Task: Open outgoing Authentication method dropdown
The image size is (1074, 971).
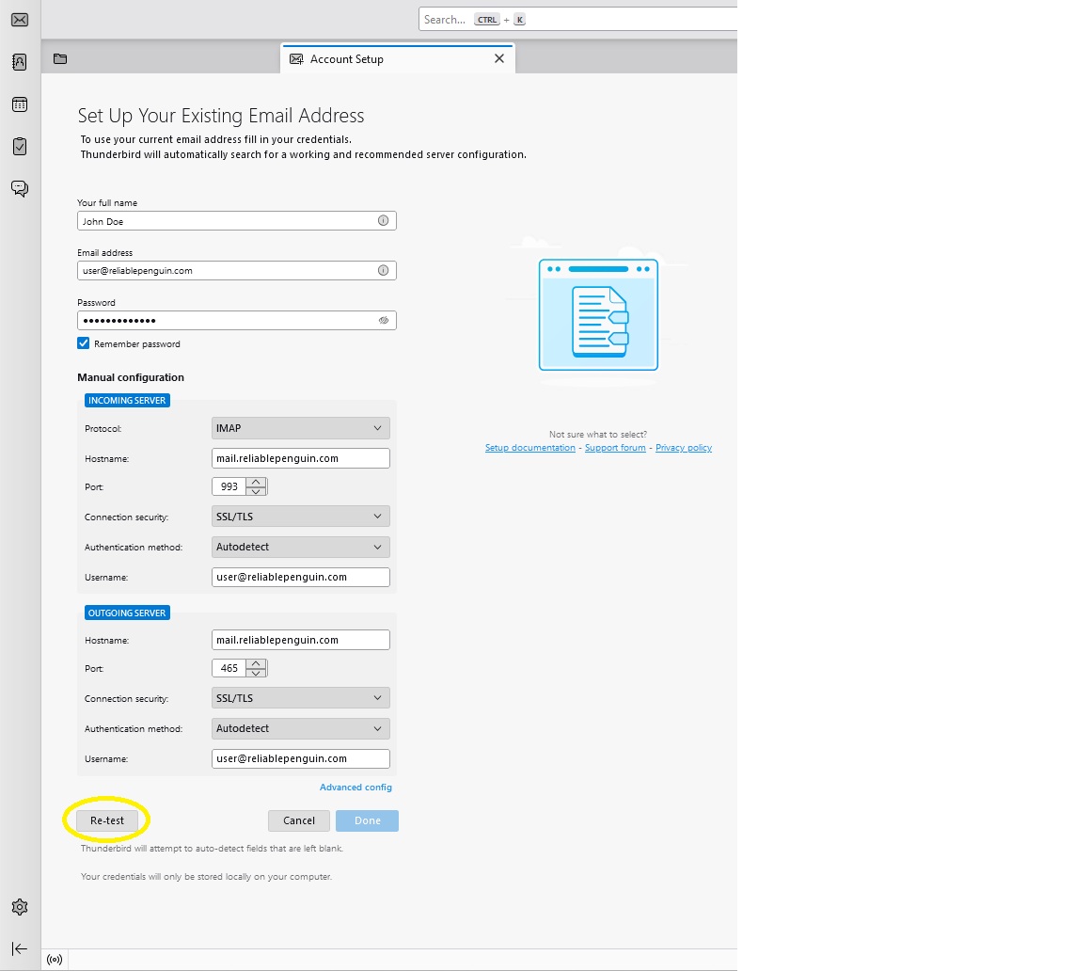Action: click(300, 728)
